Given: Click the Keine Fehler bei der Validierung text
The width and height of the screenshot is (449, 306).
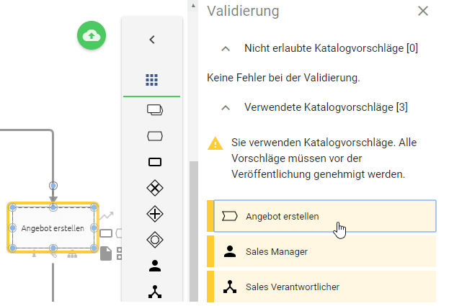Looking at the screenshot, I should click(x=283, y=78).
